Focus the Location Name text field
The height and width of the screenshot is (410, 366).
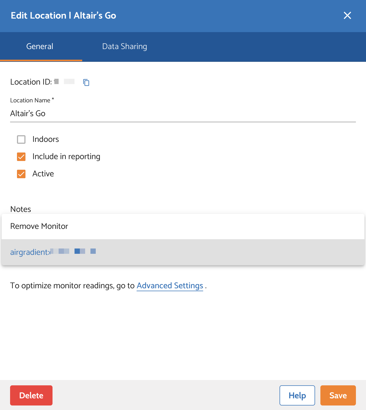click(183, 114)
